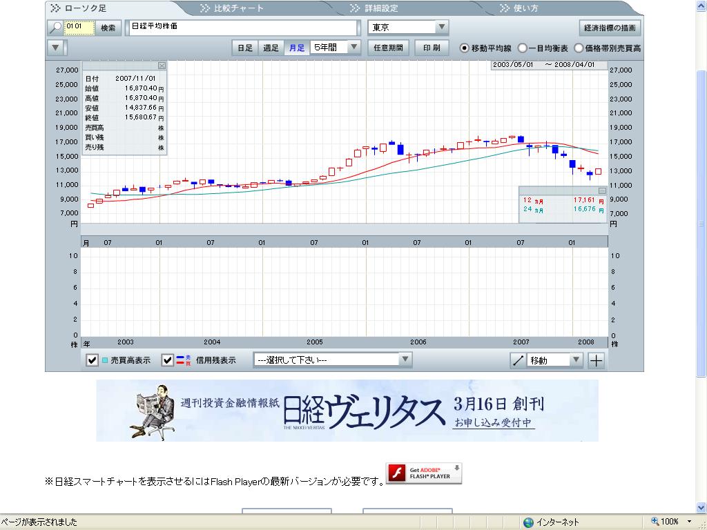Open the 移動 drawing mode dropdown

576,360
